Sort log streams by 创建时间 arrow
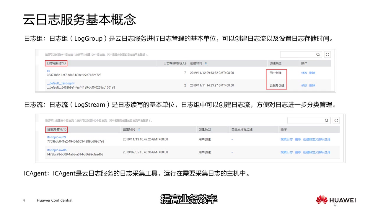The image size is (378, 212). click(139, 130)
